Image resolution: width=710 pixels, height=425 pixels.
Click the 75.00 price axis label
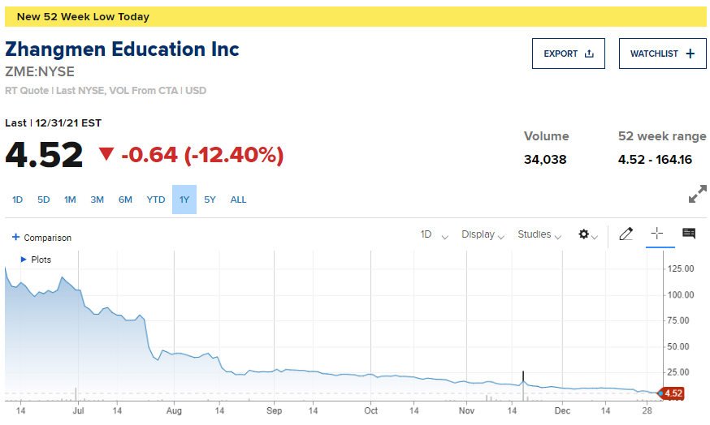click(x=678, y=320)
